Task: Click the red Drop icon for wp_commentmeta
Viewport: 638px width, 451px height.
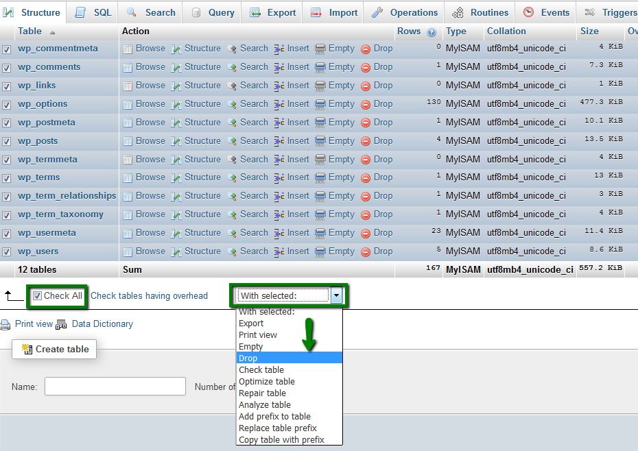Action: coord(366,49)
